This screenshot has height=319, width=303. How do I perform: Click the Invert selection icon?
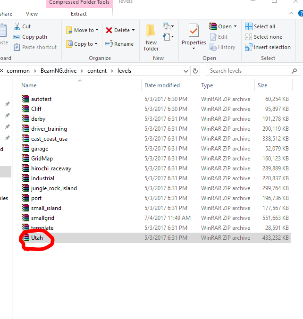tap(249, 47)
